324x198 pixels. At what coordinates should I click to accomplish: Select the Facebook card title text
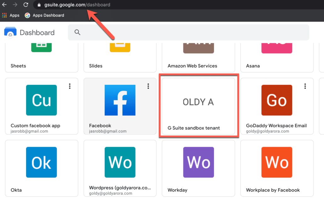click(x=100, y=125)
